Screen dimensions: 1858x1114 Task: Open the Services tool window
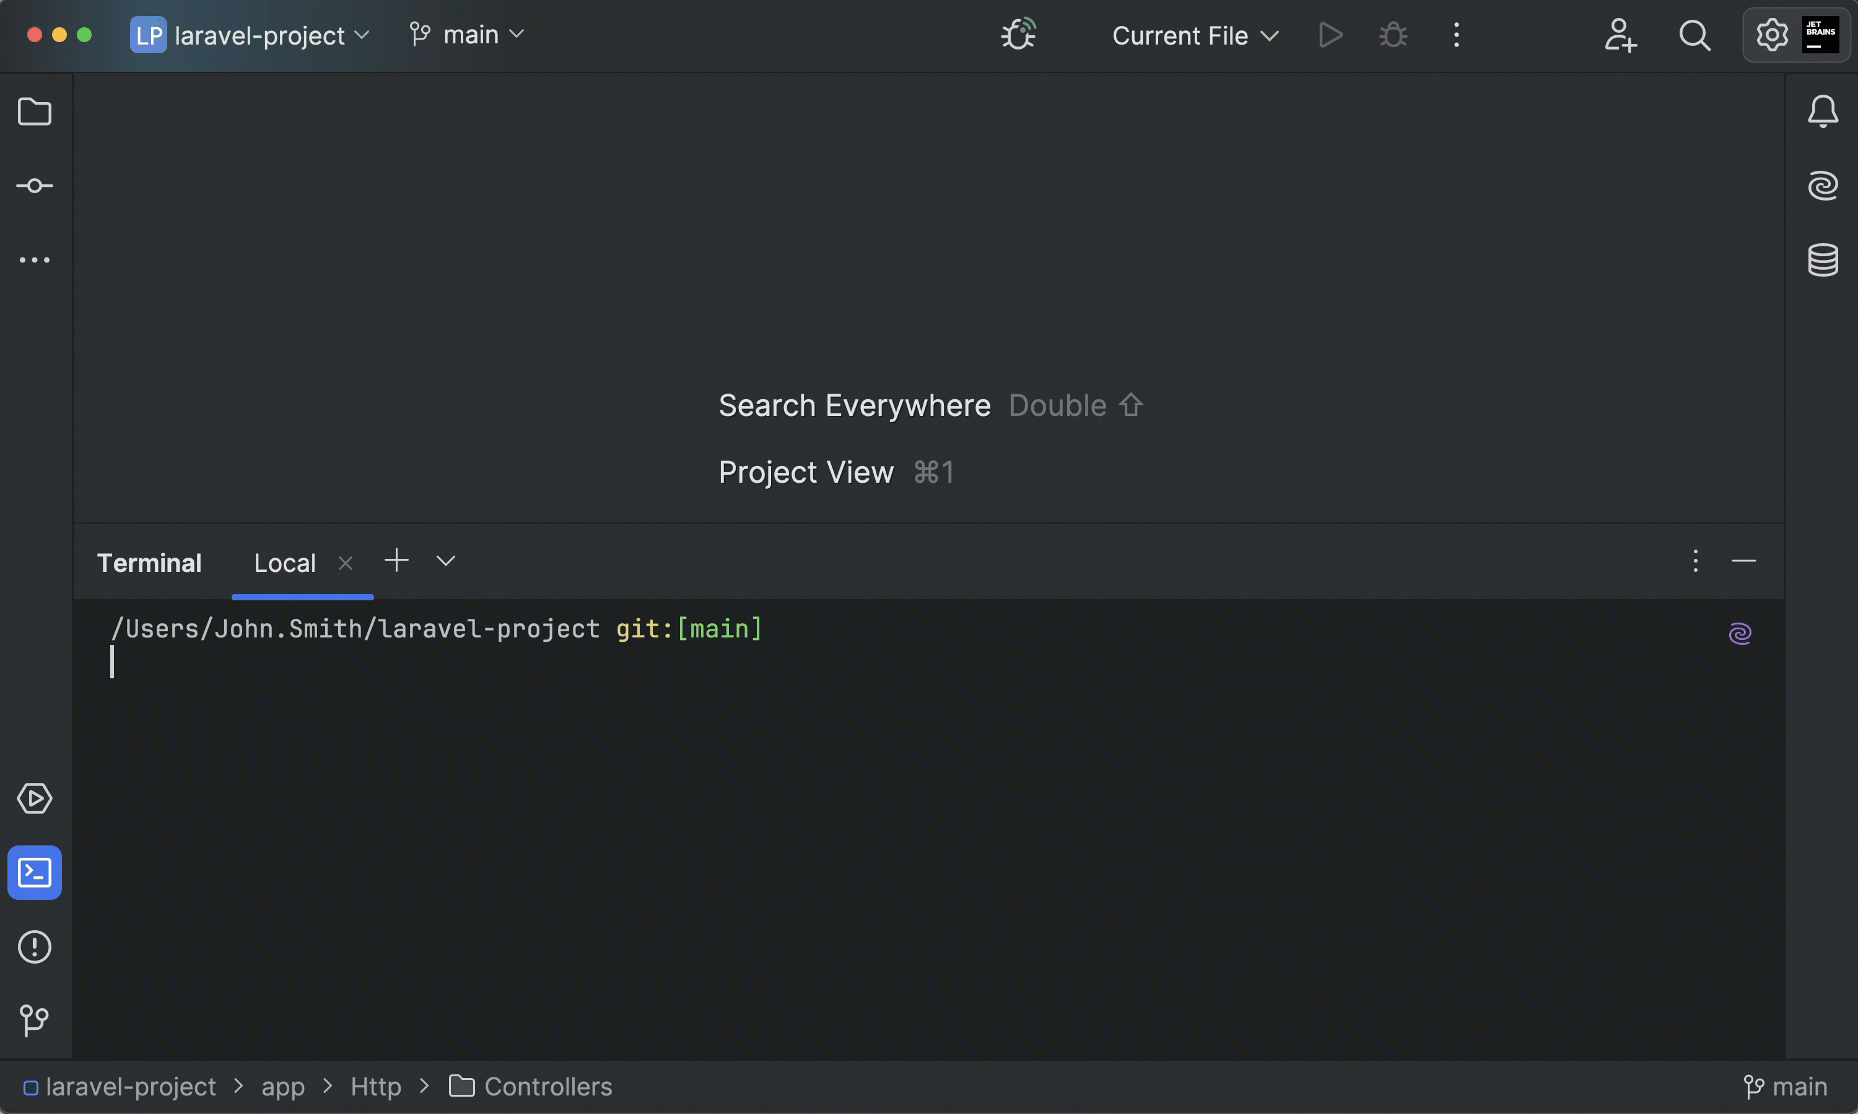[35, 798]
